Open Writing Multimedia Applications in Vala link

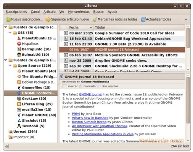[103, 134]
